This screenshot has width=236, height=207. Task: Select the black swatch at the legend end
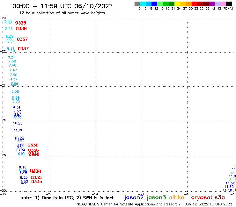pyautogui.click(x=229, y=4)
